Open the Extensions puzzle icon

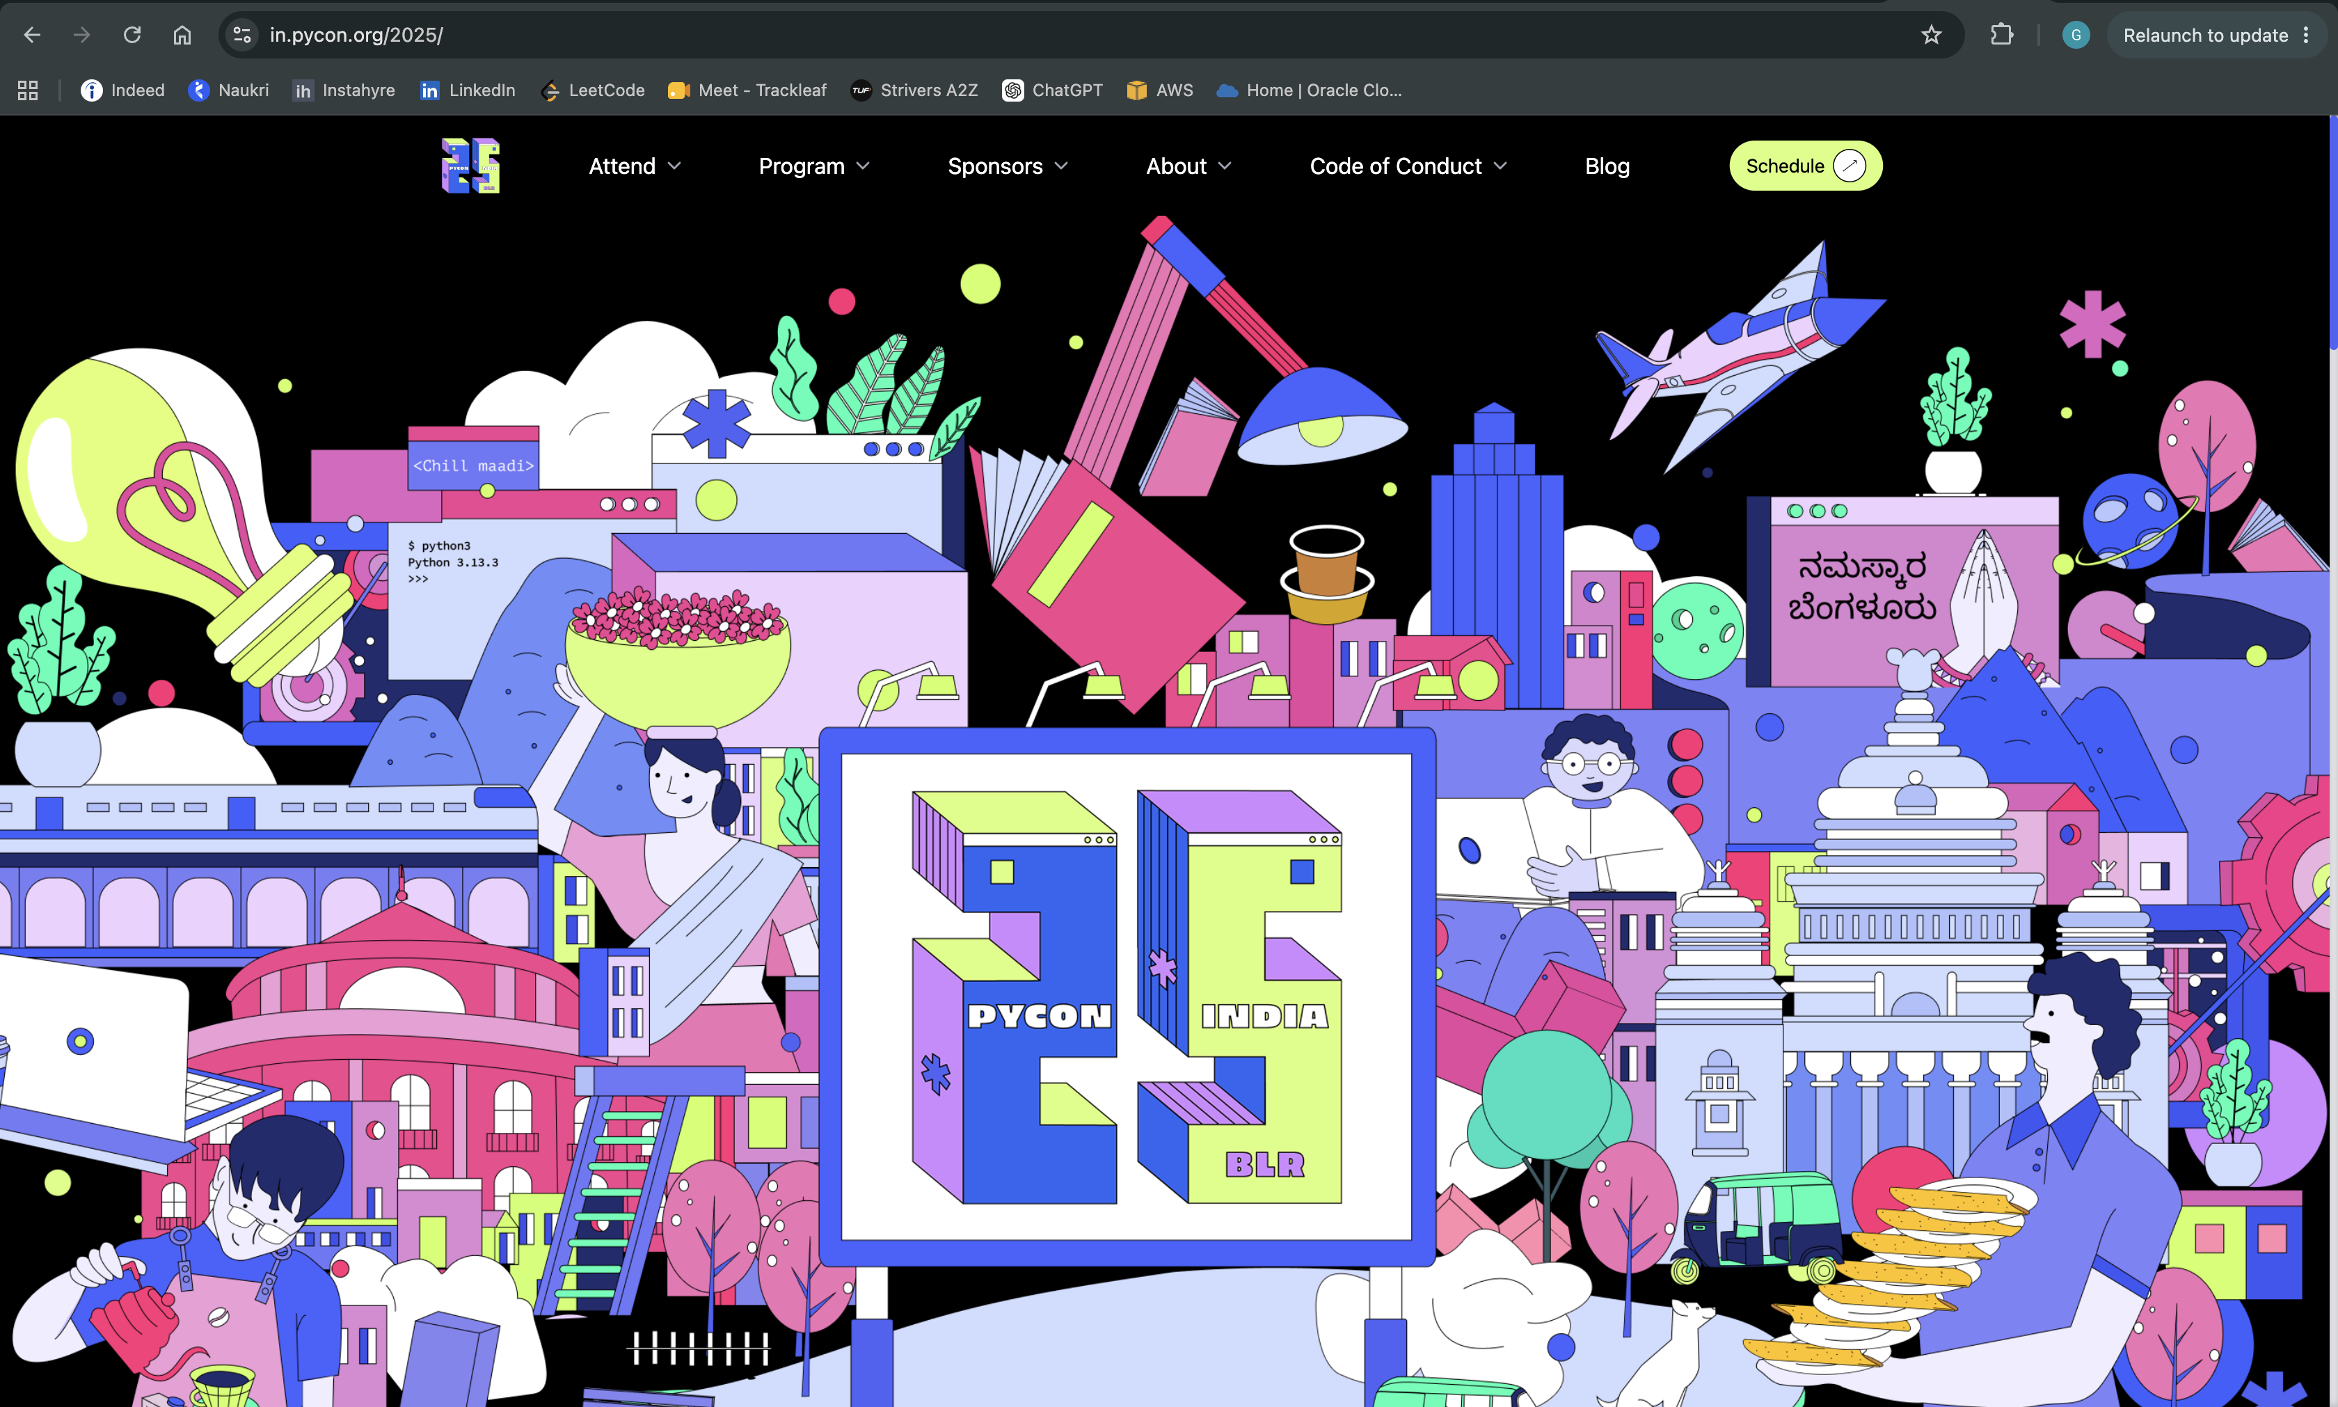pyautogui.click(x=2001, y=35)
